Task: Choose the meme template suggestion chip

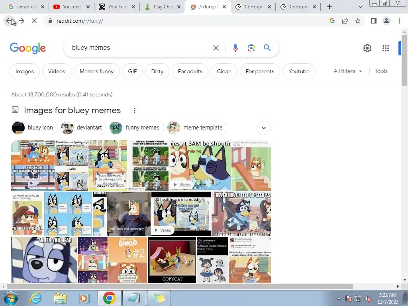Action: [197, 128]
